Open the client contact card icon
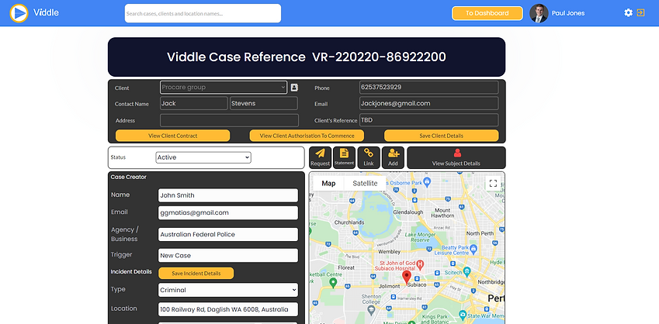Viewport: 659px width, 324px height. 294,88
